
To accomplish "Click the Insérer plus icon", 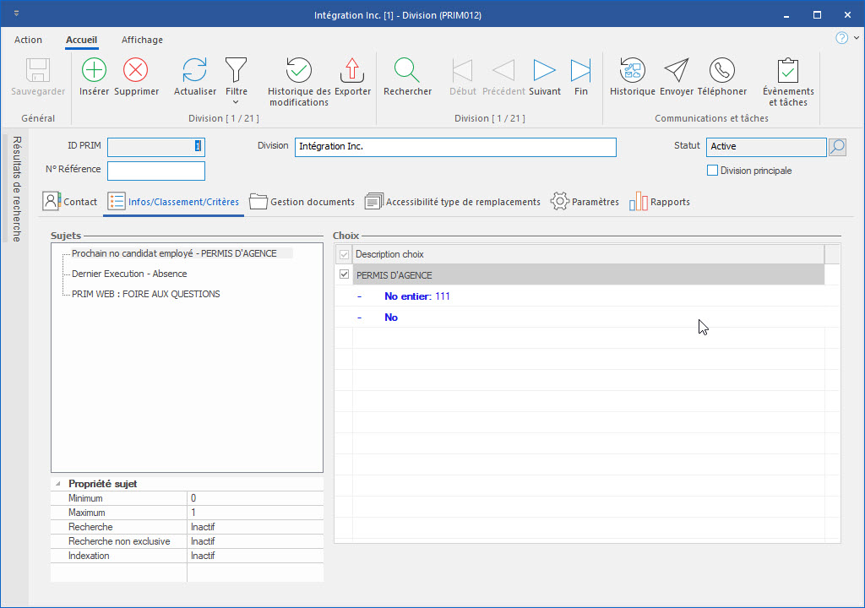I will coord(94,70).
